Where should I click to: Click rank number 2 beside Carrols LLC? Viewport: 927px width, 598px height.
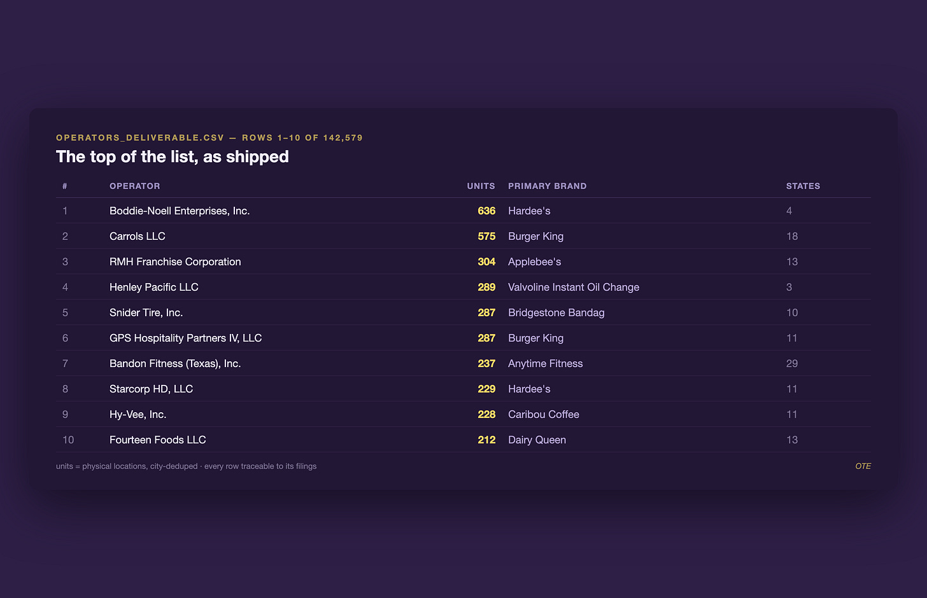tap(65, 236)
